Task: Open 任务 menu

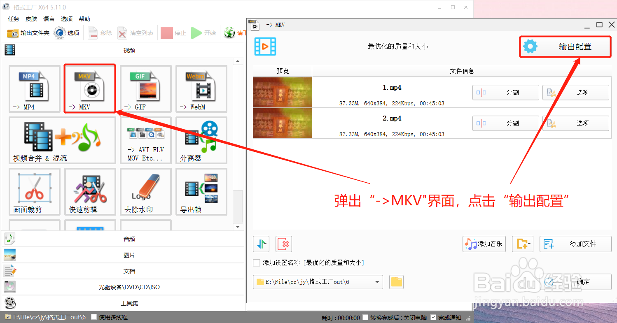Action: coord(14,19)
